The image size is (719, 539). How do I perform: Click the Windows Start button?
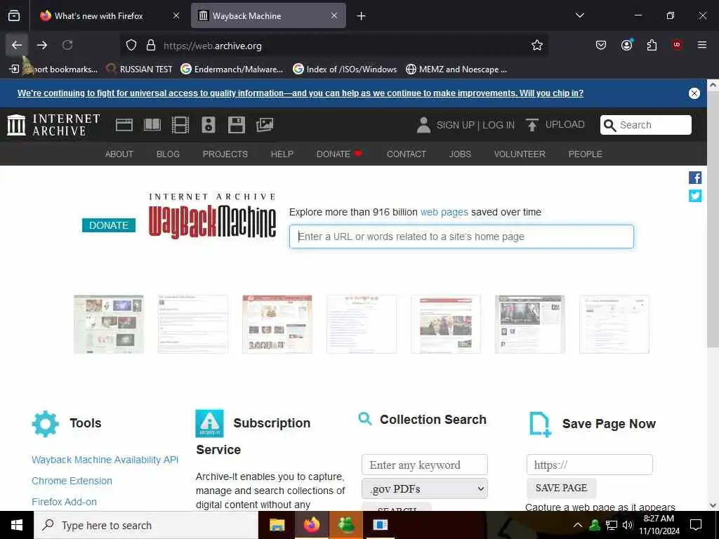click(17, 525)
